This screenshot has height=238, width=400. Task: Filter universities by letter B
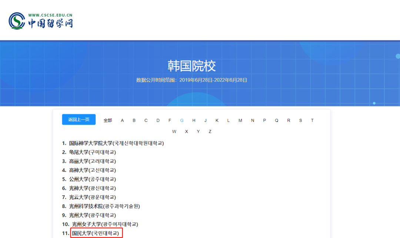pyautogui.click(x=134, y=120)
